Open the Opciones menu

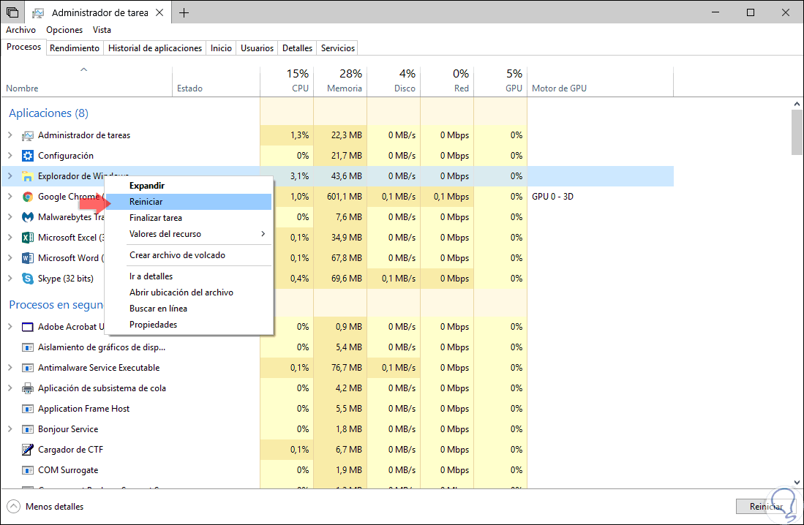(x=64, y=30)
